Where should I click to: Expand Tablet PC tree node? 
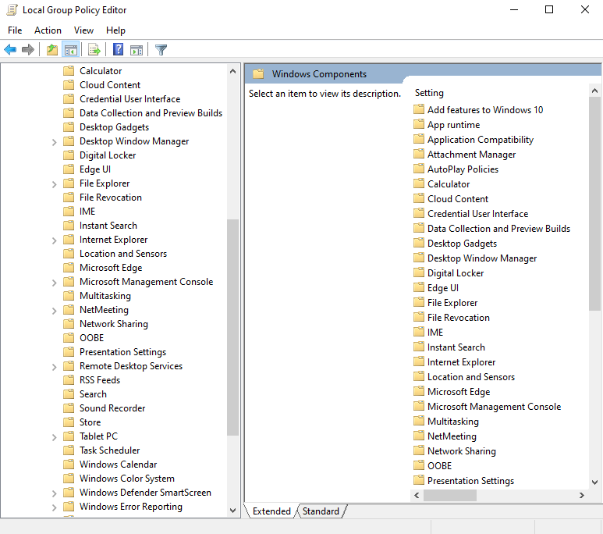(x=55, y=437)
